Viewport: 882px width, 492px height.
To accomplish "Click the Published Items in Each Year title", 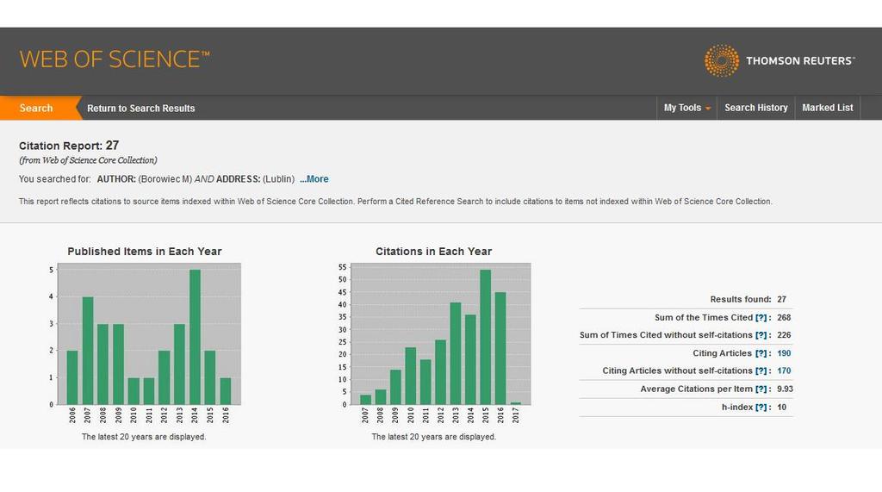I will click(x=145, y=252).
